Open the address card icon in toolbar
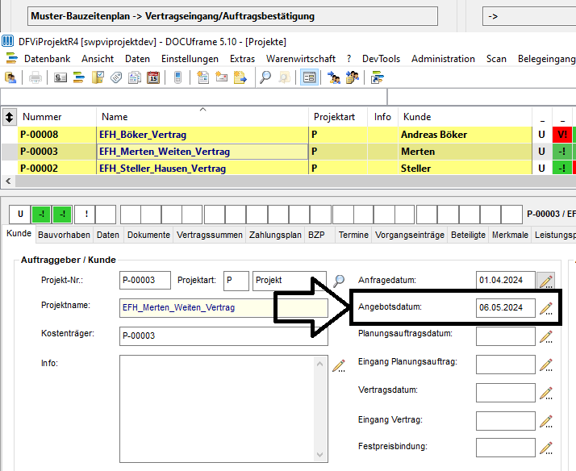Image resolution: width=576 pixels, height=471 pixels. pos(61,77)
